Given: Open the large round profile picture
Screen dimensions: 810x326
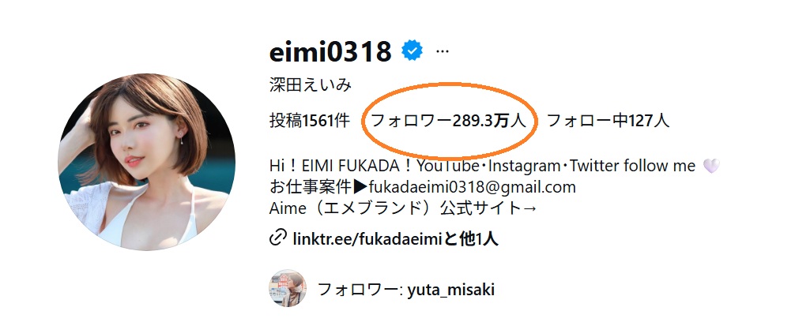Looking at the screenshot, I should tap(146, 162).
